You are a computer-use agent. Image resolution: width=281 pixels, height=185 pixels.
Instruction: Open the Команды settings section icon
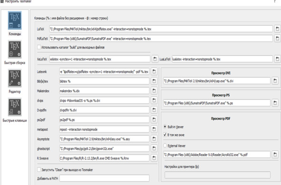(15, 20)
